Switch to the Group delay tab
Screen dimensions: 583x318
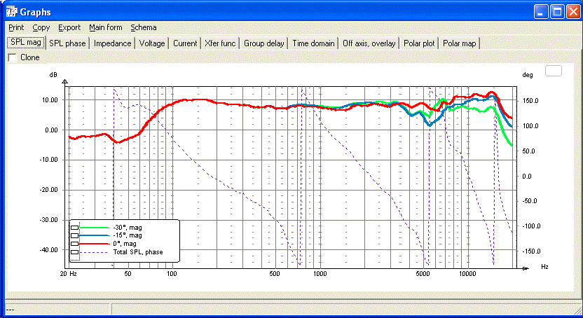coord(263,43)
